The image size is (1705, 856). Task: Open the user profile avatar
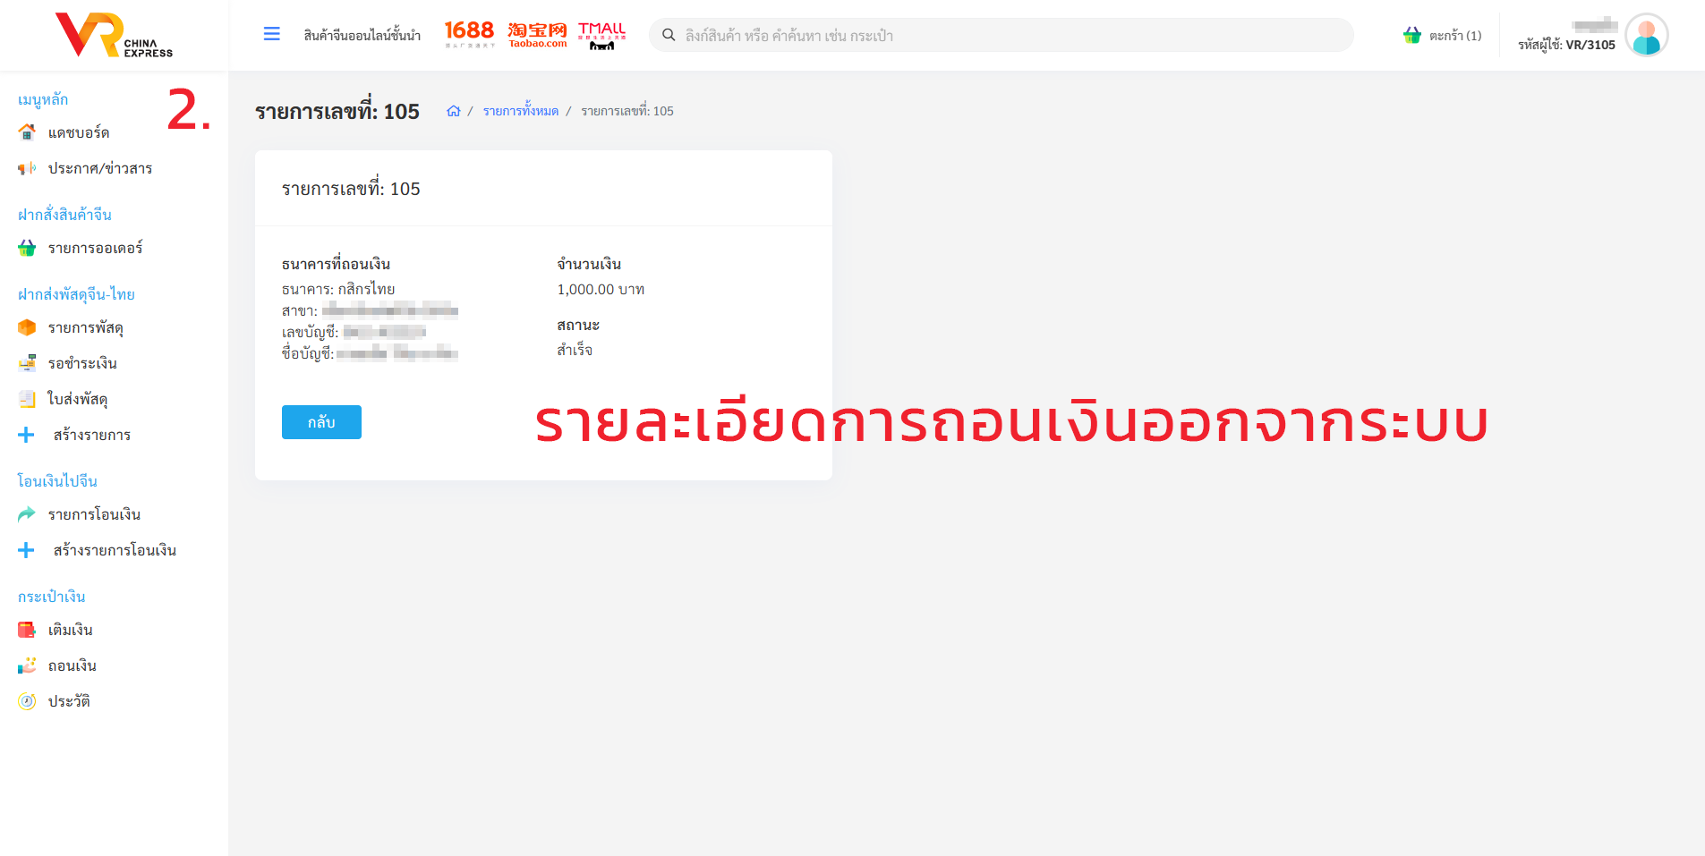pos(1646,36)
